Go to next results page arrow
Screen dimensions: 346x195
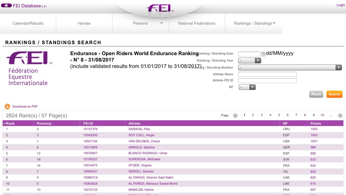click(340, 115)
